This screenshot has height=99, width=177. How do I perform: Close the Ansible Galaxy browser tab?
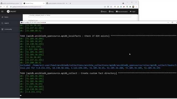coord(44,3)
